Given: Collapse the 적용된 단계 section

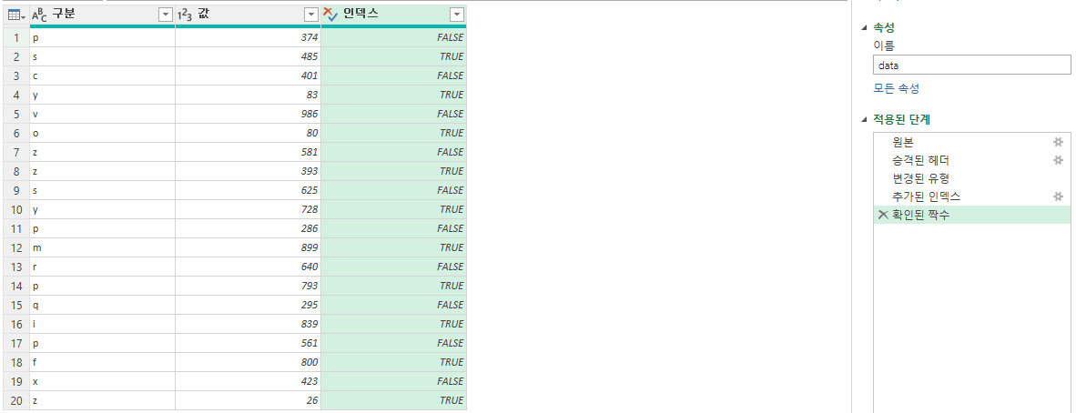Looking at the screenshot, I should tap(863, 120).
